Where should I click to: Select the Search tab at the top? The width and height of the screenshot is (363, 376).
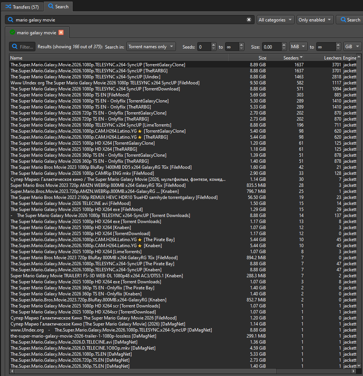coord(58,7)
